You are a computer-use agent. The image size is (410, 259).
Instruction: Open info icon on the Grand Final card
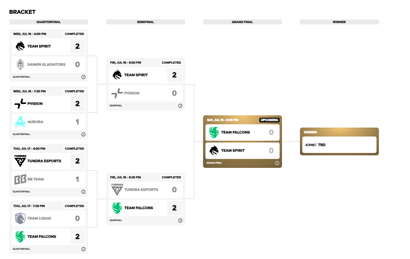pyautogui.click(x=277, y=163)
